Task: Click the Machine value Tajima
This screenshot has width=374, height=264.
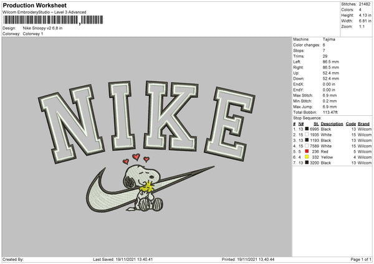Action: tap(329, 39)
